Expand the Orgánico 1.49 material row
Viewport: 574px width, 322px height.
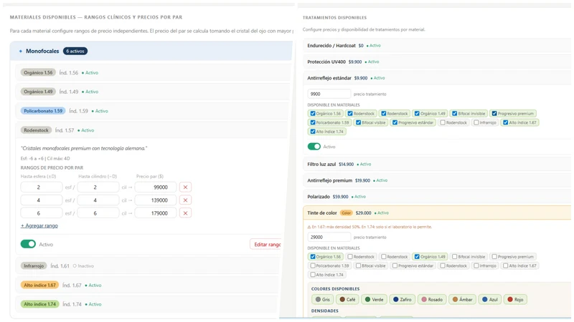153,92
